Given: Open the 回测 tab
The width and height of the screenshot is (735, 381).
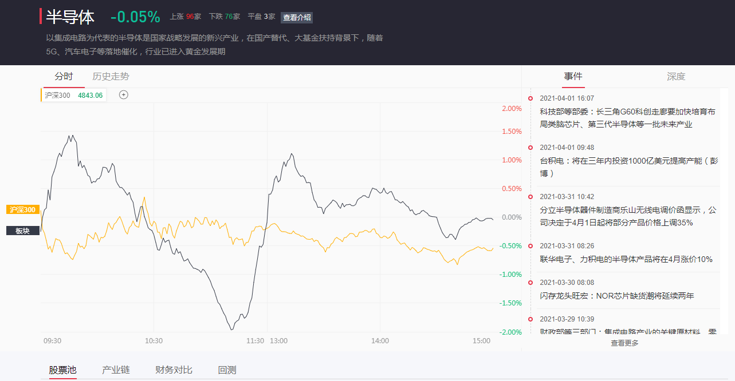Looking at the screenshot, I should 227,370.
